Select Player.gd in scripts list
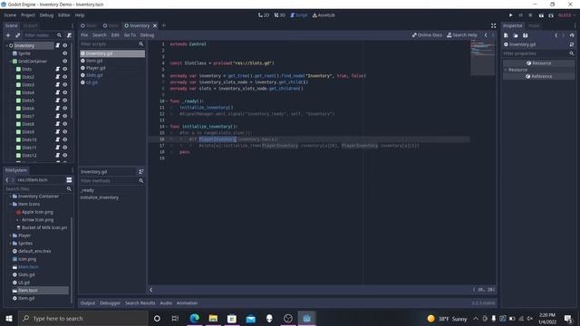Image resolution: width=580 pixels, height=326 pixels. (96, 68)
